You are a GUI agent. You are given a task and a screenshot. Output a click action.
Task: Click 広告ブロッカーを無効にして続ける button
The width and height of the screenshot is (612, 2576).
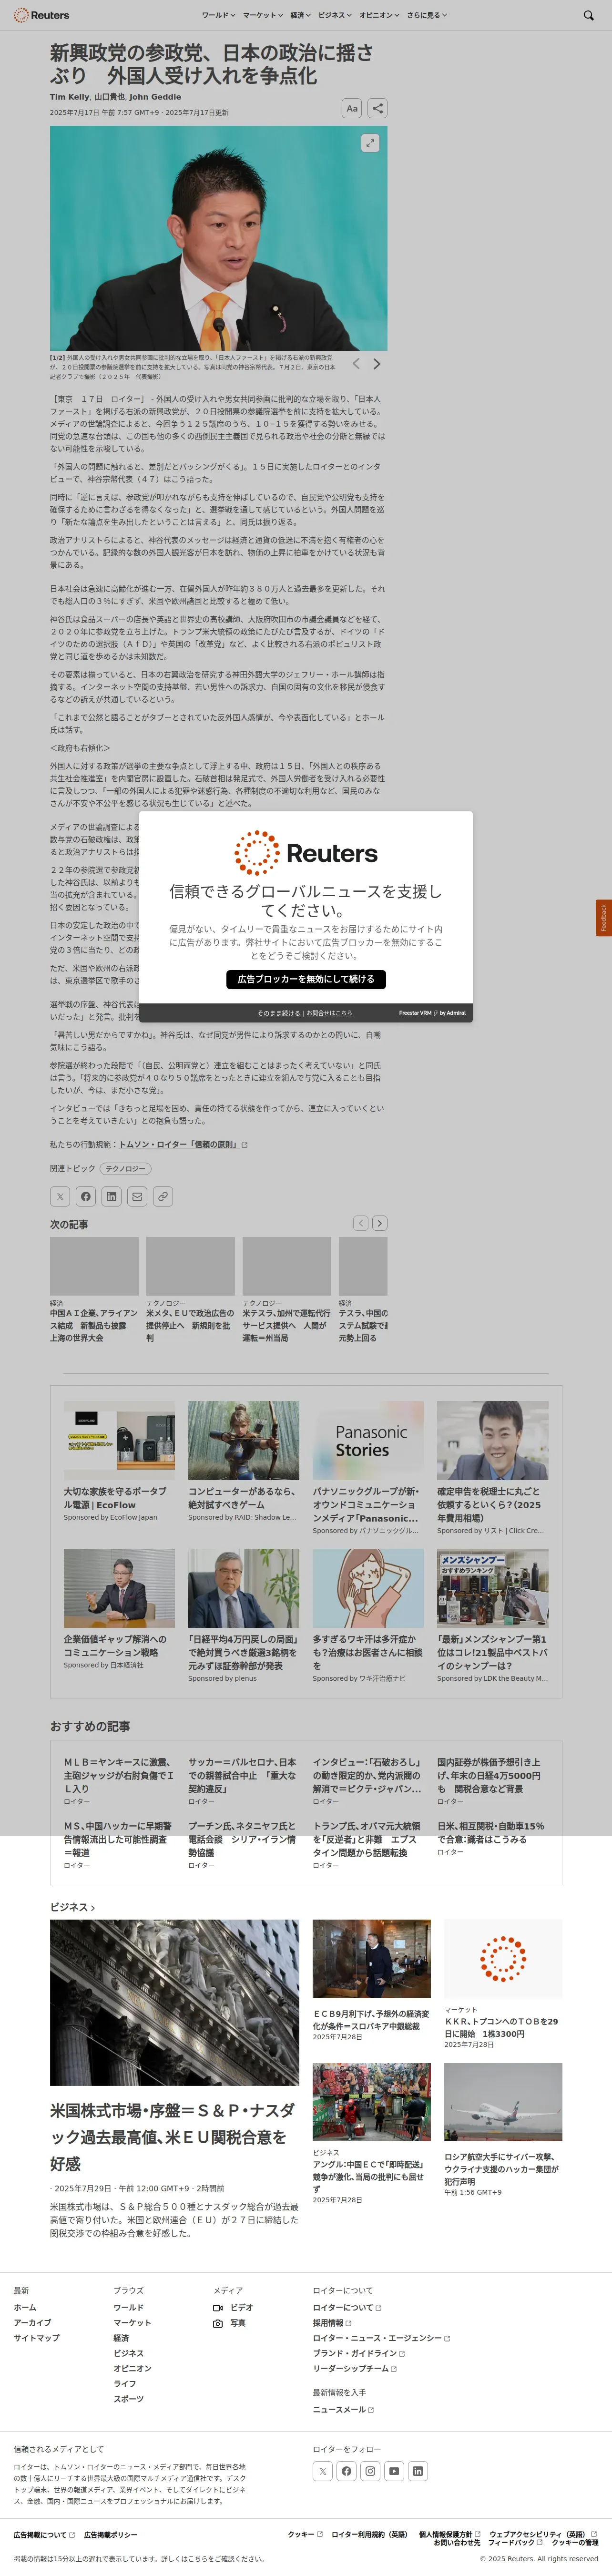point(306,979)
